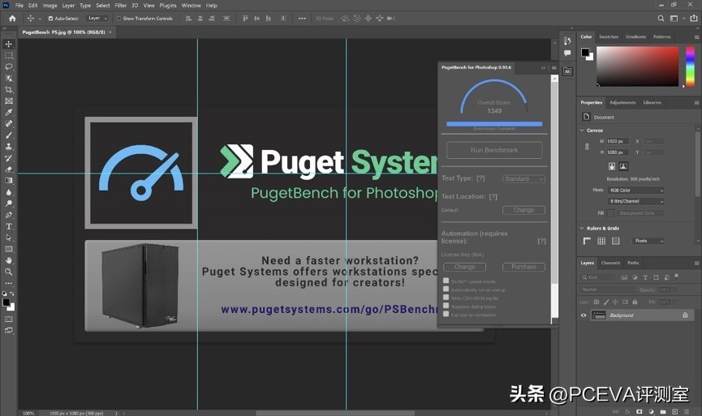This screenshot has width=702, height=416.
Task: Click the Purchase license button
Action: click(523, 267)
